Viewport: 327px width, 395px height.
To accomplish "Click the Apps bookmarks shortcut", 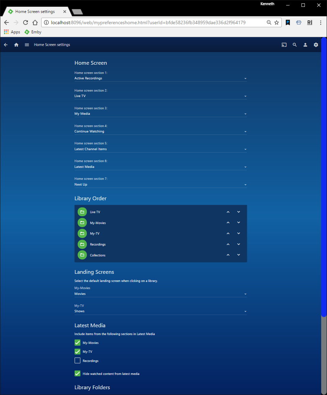I will [12, 32].
